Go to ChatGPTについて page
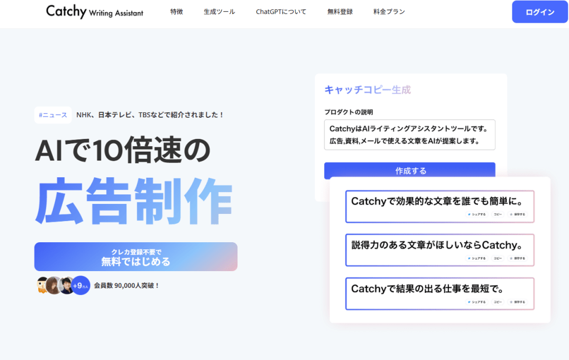 tap(281, 12)
